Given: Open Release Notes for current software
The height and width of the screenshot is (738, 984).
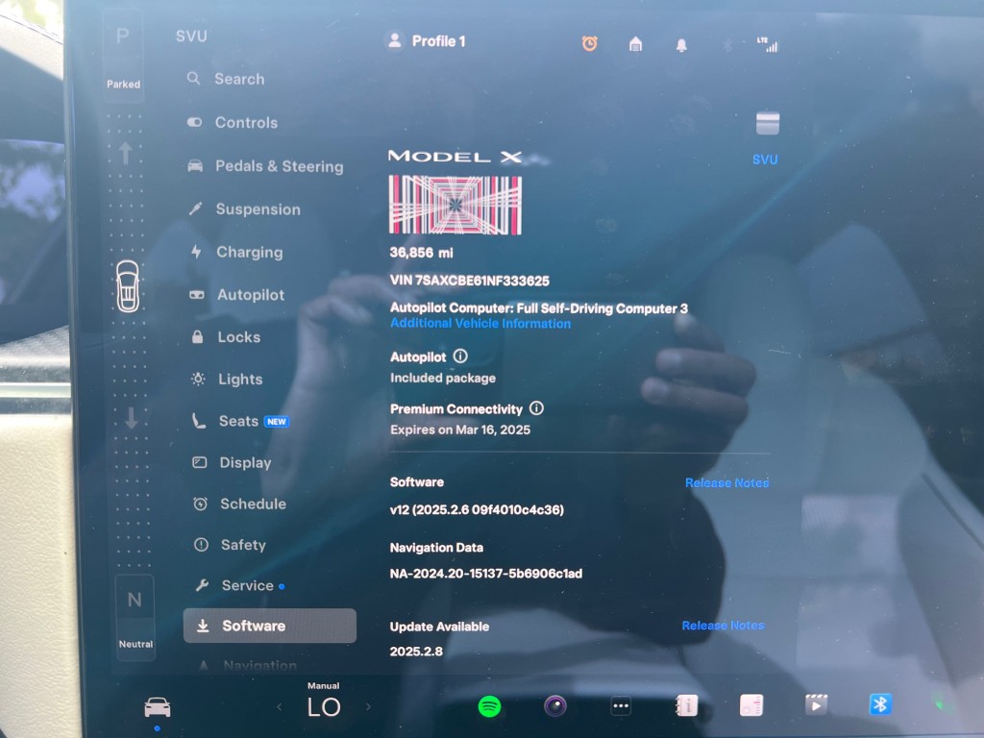Looking at the screenshot, I should (x=726, y=482).
